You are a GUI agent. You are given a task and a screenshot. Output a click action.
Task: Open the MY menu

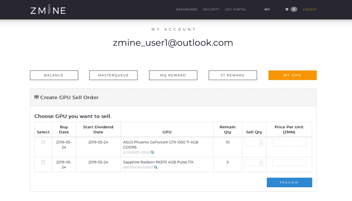267,9
